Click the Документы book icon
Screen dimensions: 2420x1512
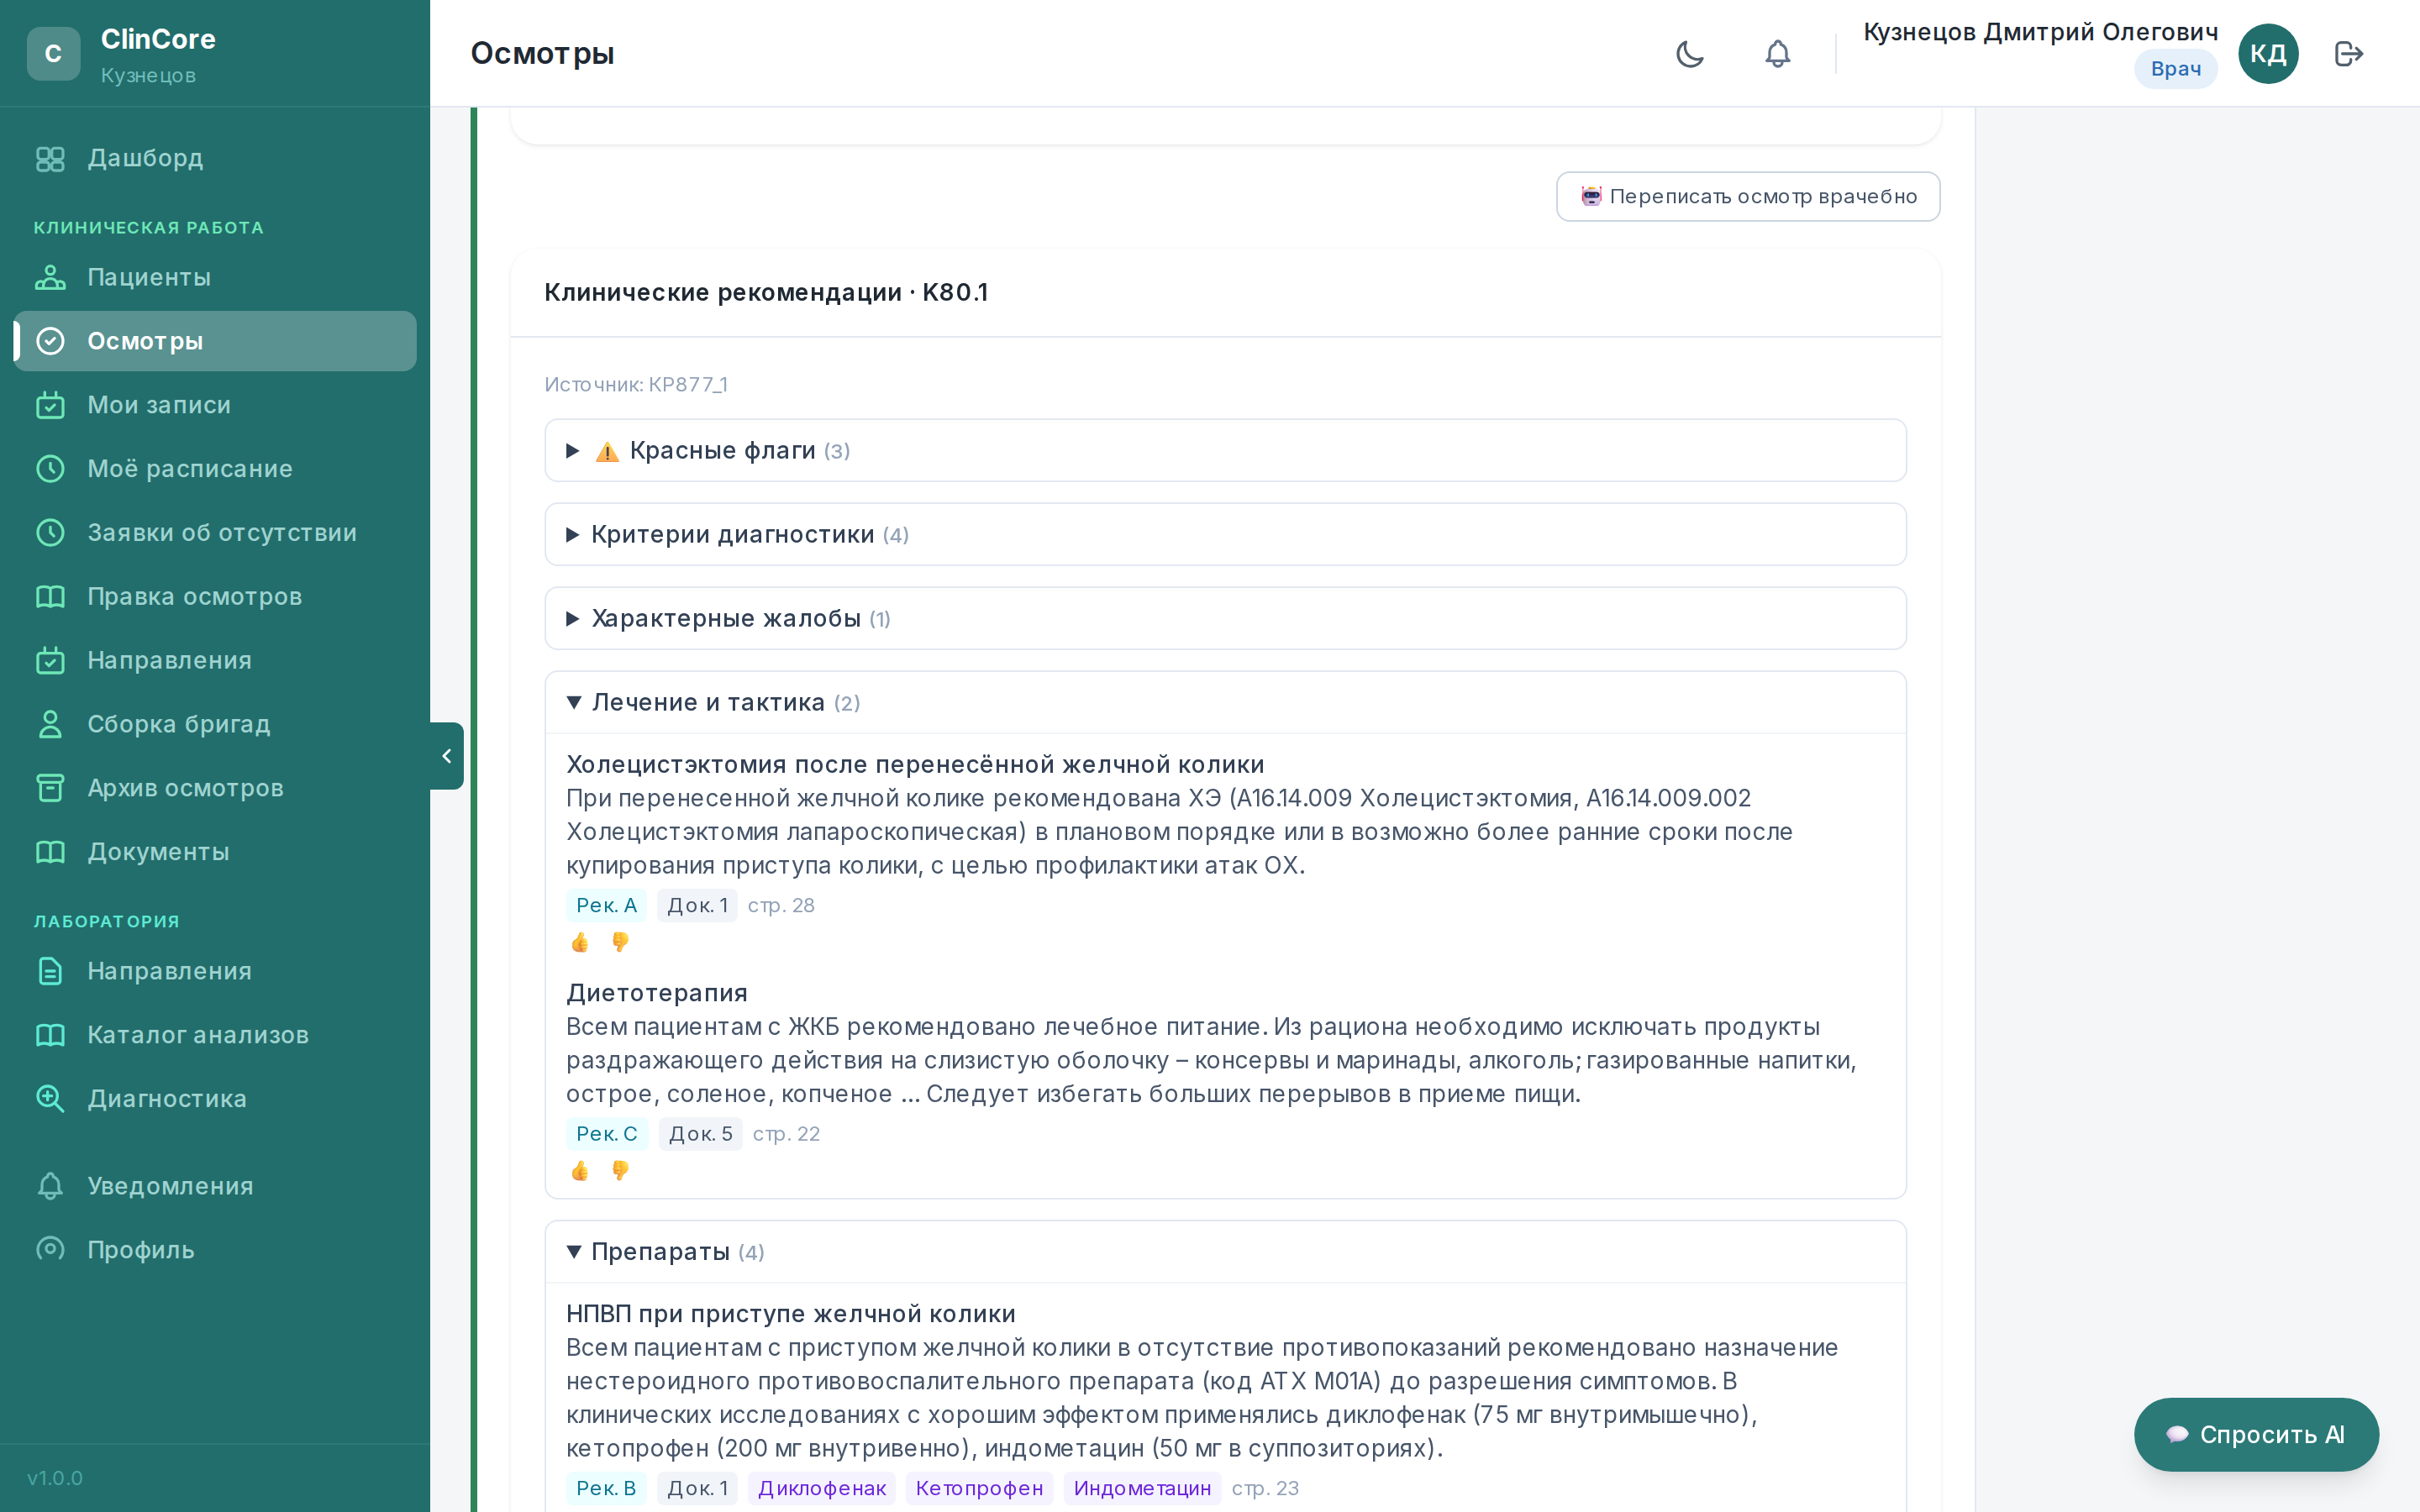coord(50,852)
